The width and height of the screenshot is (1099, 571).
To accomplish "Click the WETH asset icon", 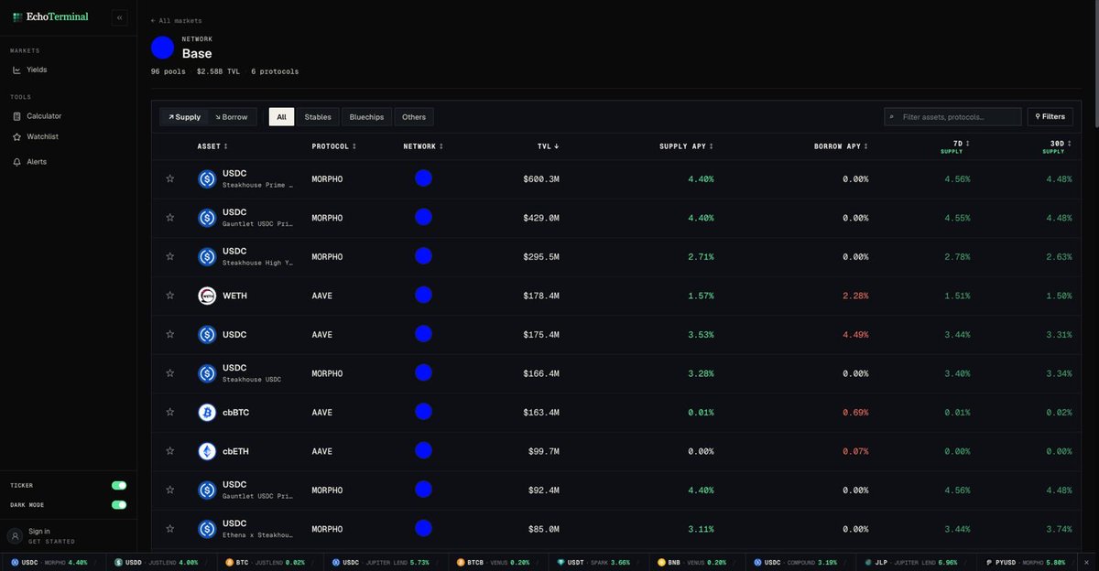I will click(207, 296).
